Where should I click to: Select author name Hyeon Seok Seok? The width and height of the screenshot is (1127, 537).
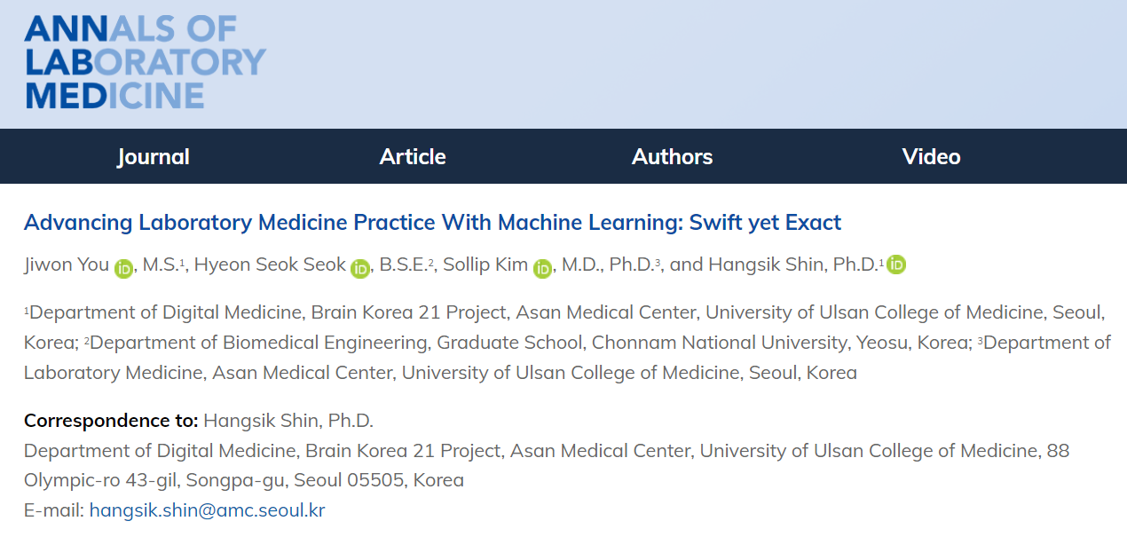click(270, 265)
